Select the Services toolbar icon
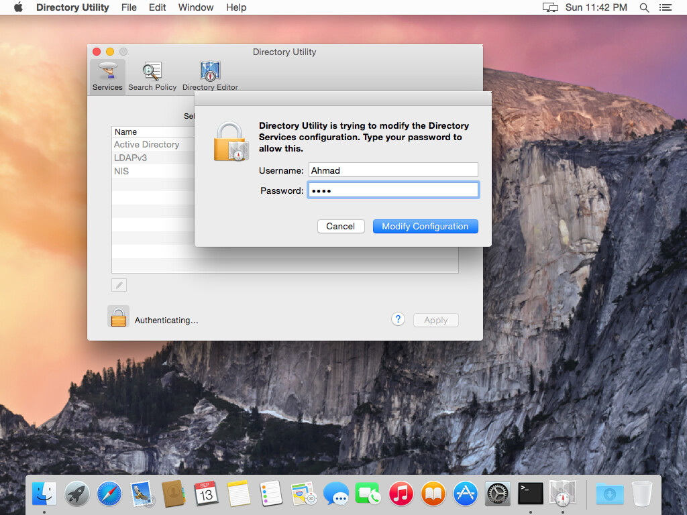 pyautogui.click(x=107, y=75)
